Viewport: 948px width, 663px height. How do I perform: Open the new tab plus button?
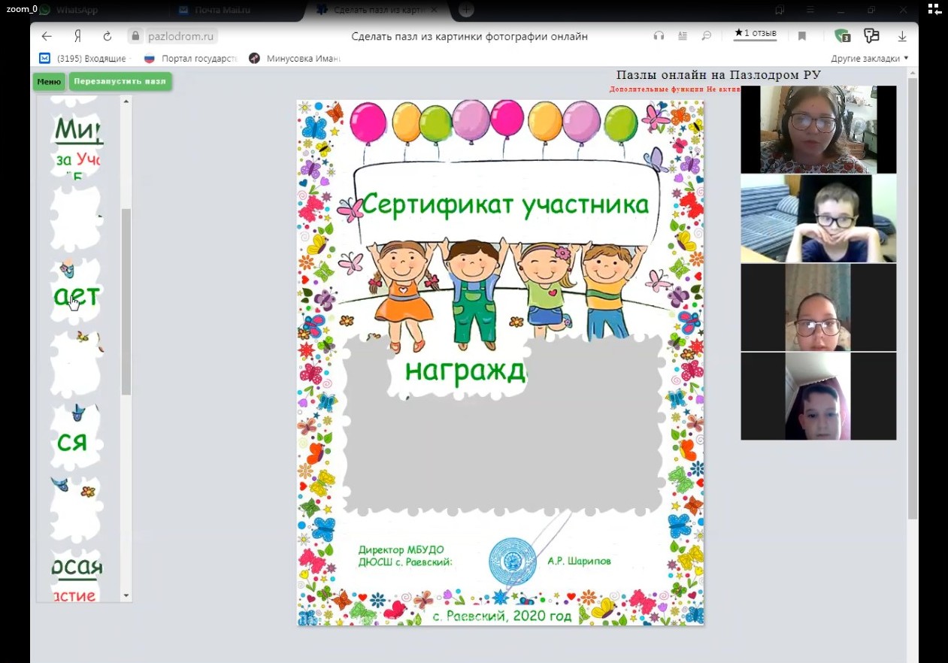coord(466,10)
